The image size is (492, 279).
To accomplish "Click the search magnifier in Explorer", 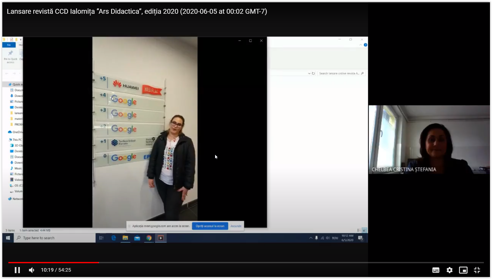I will click(362, 73).
